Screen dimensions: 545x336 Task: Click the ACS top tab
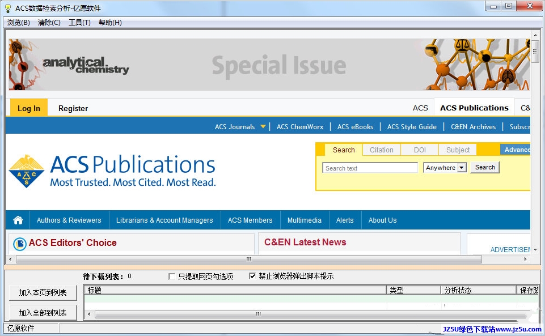[420, 108]
